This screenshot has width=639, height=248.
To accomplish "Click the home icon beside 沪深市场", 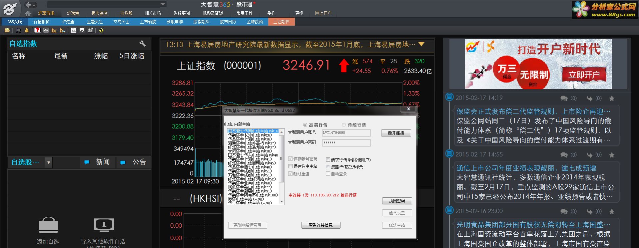I will pyautogui.click(x=28, y=13).
